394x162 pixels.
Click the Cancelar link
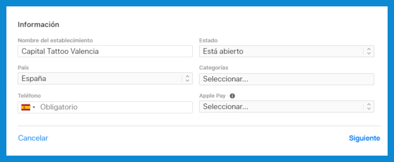tap(33, 138)
